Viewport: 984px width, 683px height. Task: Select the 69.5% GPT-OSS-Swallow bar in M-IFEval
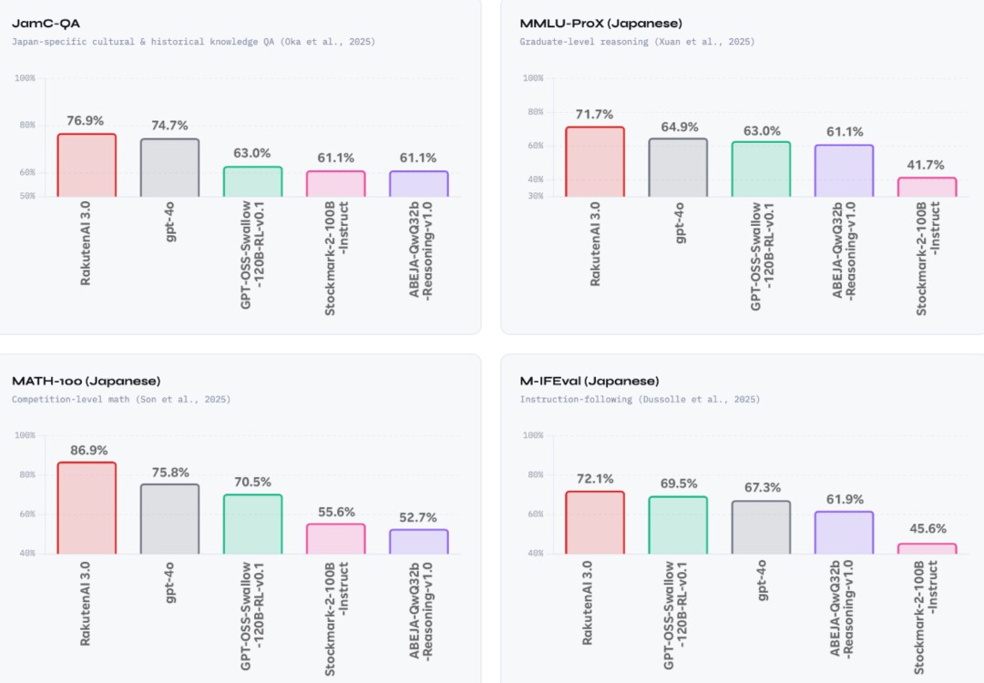coord(678,525)
